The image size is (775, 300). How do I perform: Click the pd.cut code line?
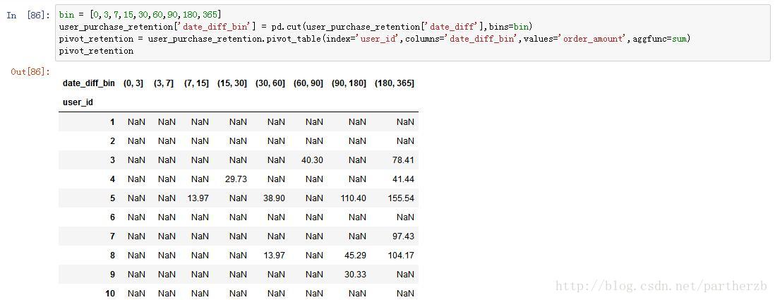coord(296,27)
